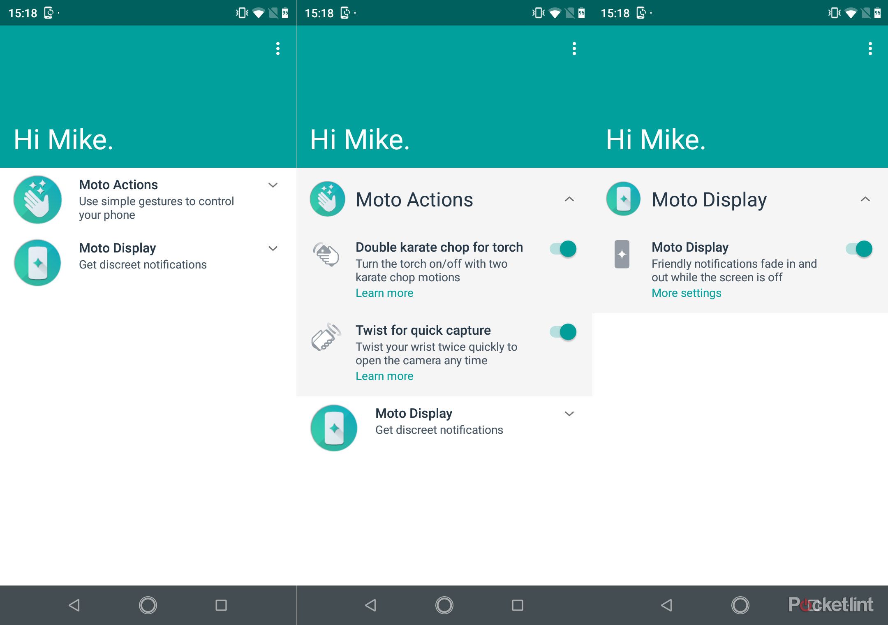Tap the grey Moto Display sparkle phone icon
888x625 pixels.
(x=622, y=254)
